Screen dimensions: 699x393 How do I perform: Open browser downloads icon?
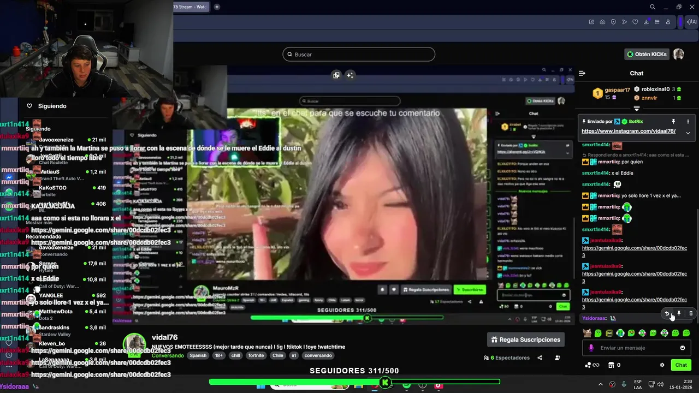click(x=646, y=22)
